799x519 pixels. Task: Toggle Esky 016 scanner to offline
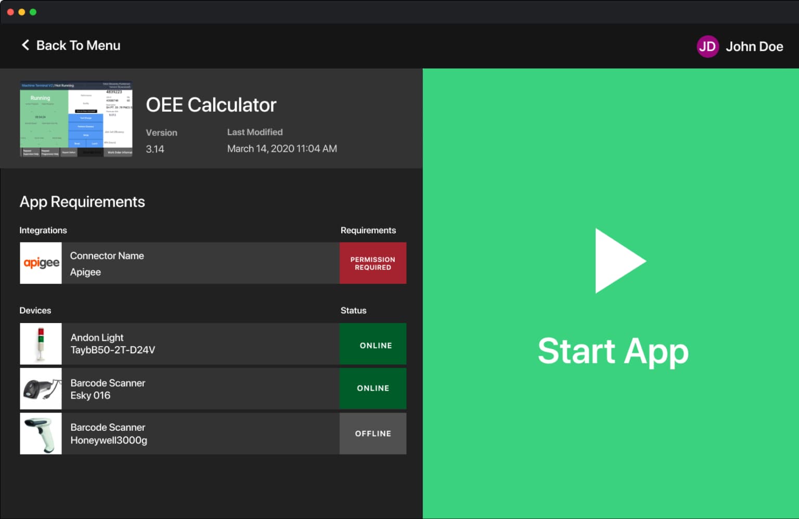tap(372, 389)
